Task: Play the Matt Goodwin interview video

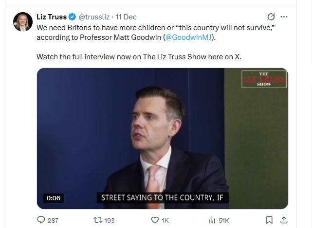Action: coord(163,139)
